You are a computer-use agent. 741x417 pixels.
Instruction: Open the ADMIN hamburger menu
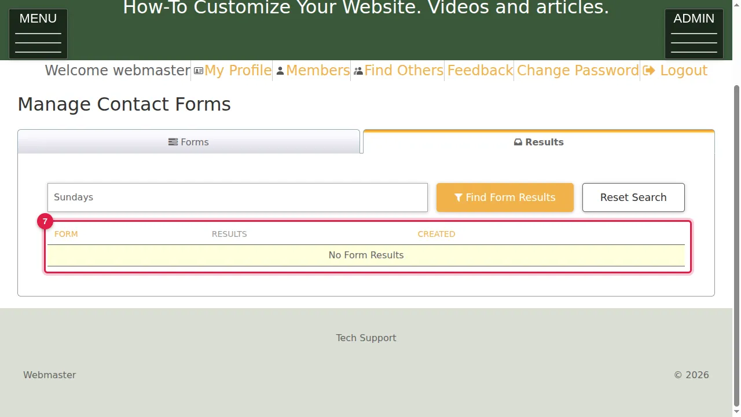[694, 34]
